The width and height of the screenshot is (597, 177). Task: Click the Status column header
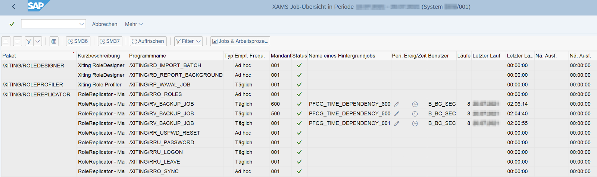click(300, 56)
